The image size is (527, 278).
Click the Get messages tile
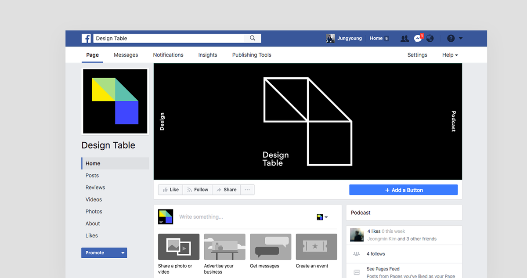[270, 247]
